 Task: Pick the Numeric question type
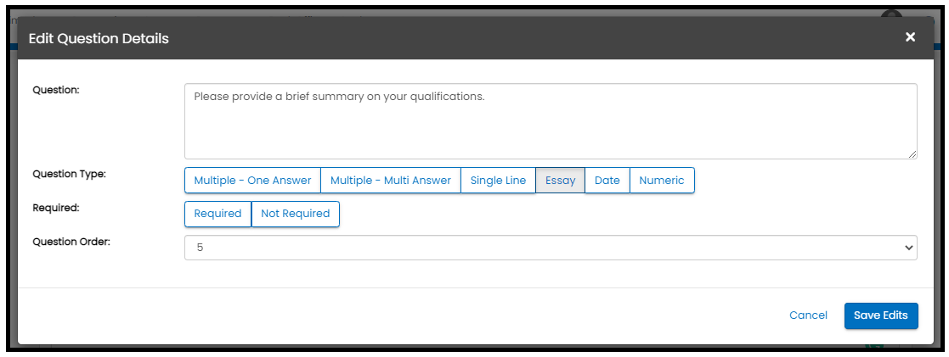pos(662,181)
